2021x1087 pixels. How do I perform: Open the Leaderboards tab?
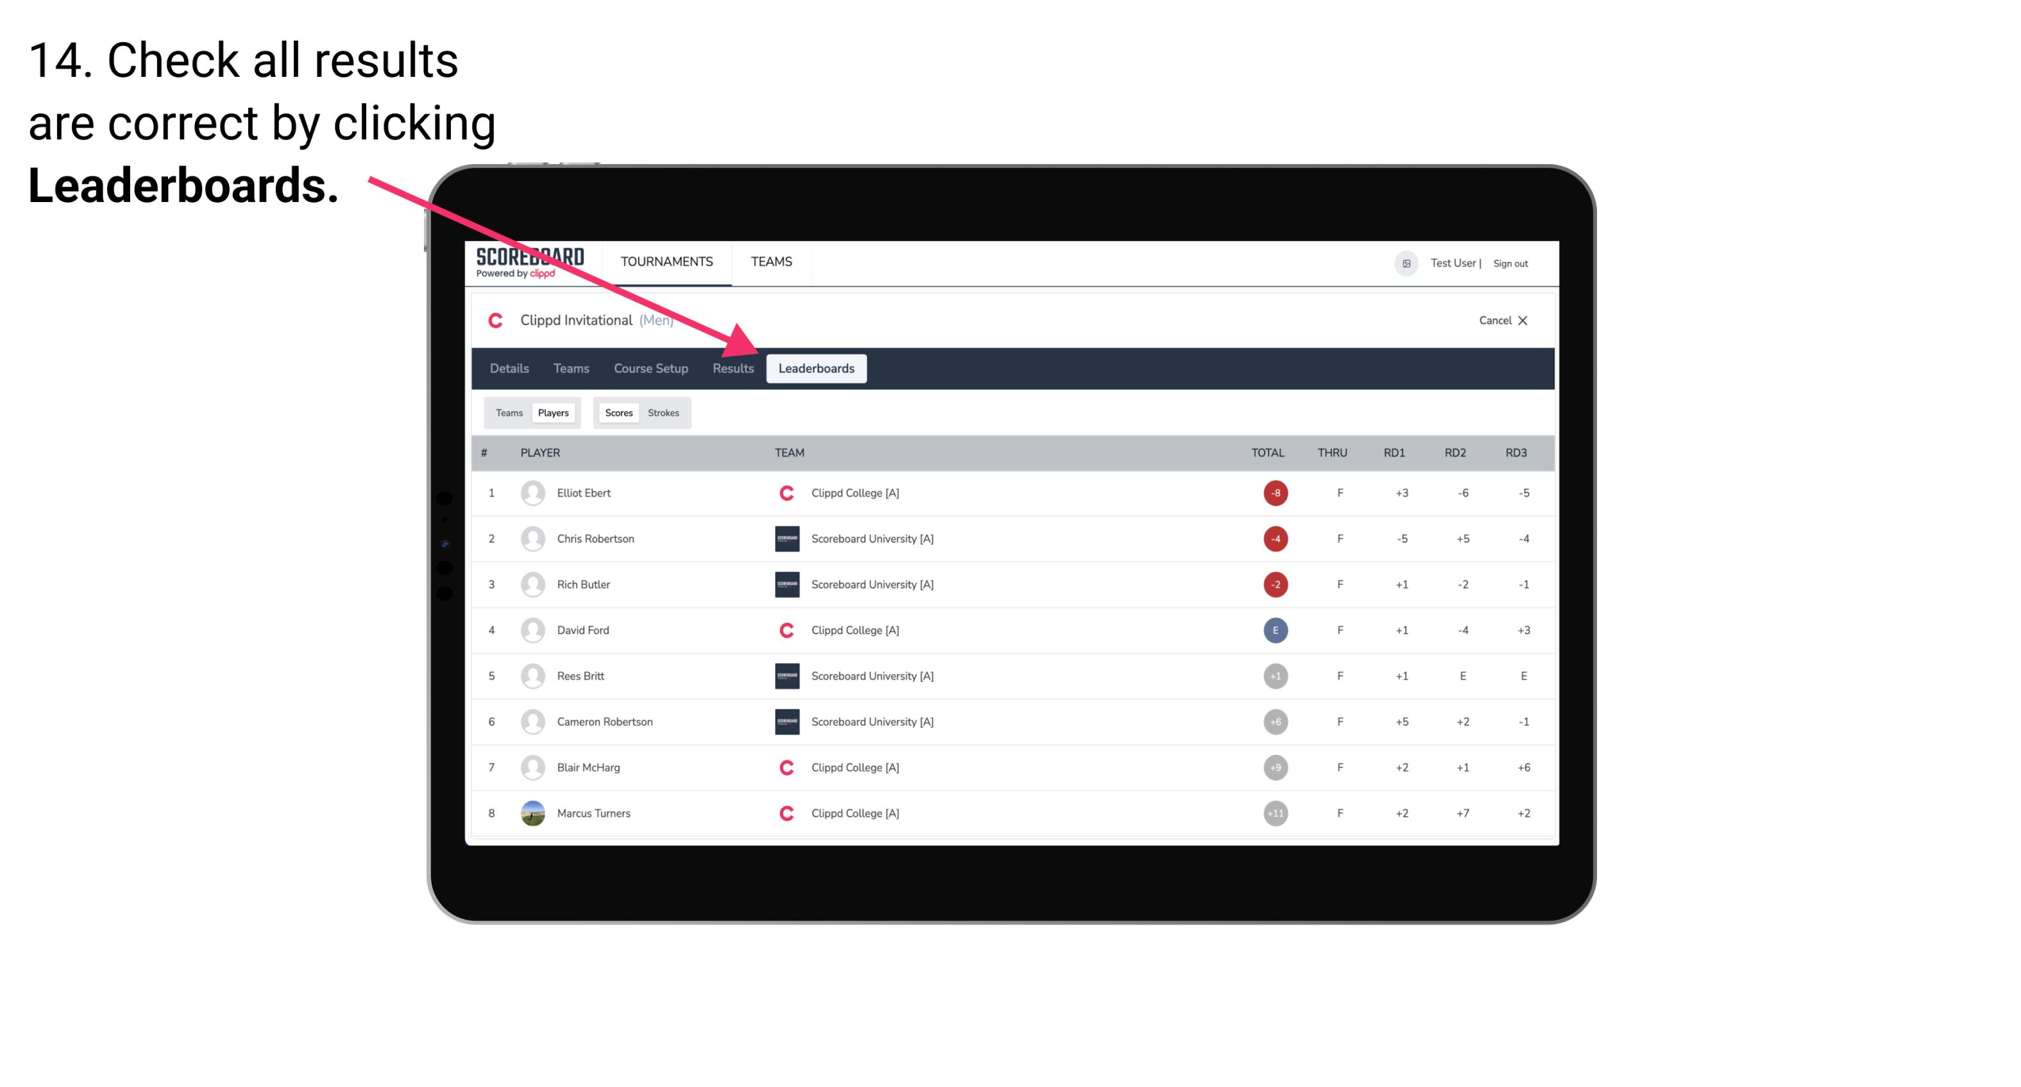coord(818,368)
